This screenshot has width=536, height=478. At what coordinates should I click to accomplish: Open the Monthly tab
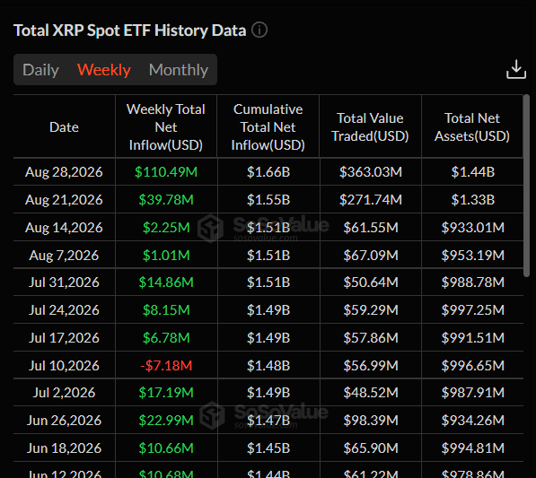coord(179,70)
